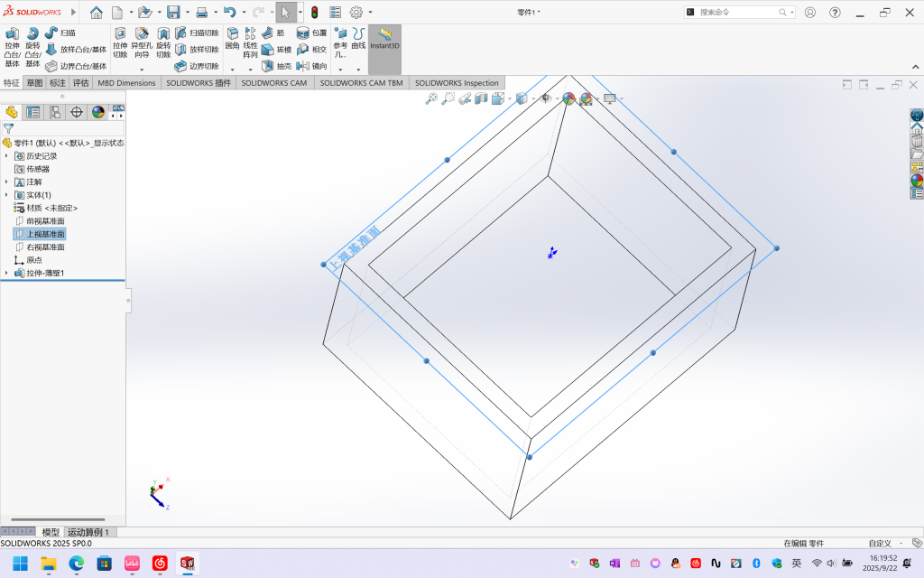Click the Zoom to Fit view icon
The image size is (924, 578).
(432, 98)
